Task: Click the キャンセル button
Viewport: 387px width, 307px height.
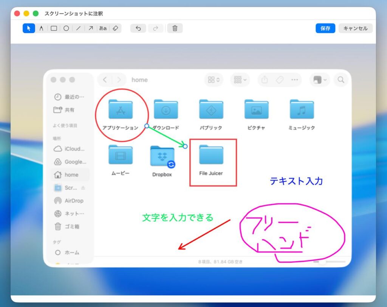Action: [355, 28]
